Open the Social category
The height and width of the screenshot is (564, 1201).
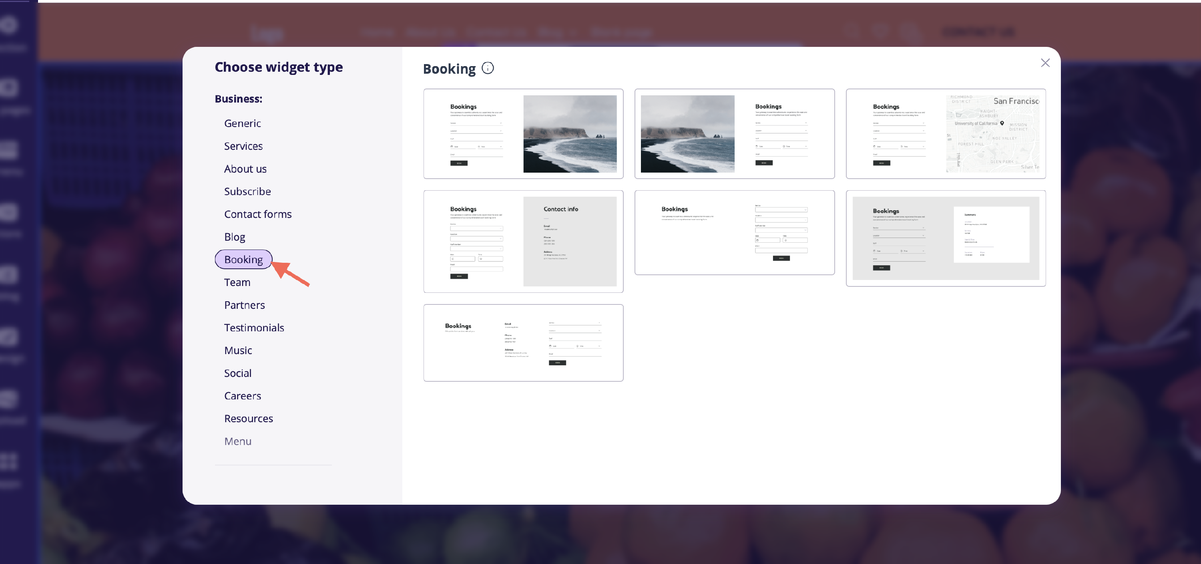(x=237, y=373)
